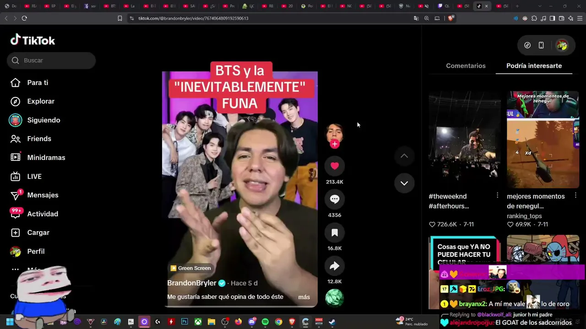Share the video using the arrow icon
Viewport: 586px width, 329px height.
pyautogui.click(x=335, y=266)
